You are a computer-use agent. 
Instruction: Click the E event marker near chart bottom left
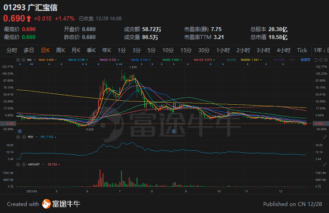(x=20, y=131)
